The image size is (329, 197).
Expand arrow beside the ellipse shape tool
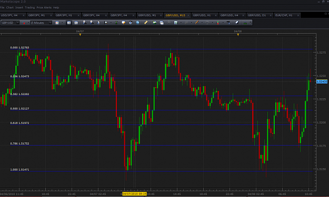[212, 23]
